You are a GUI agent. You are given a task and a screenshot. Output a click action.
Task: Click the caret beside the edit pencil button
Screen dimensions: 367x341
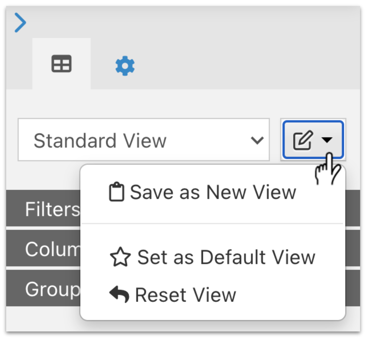(x=327, y=140)
